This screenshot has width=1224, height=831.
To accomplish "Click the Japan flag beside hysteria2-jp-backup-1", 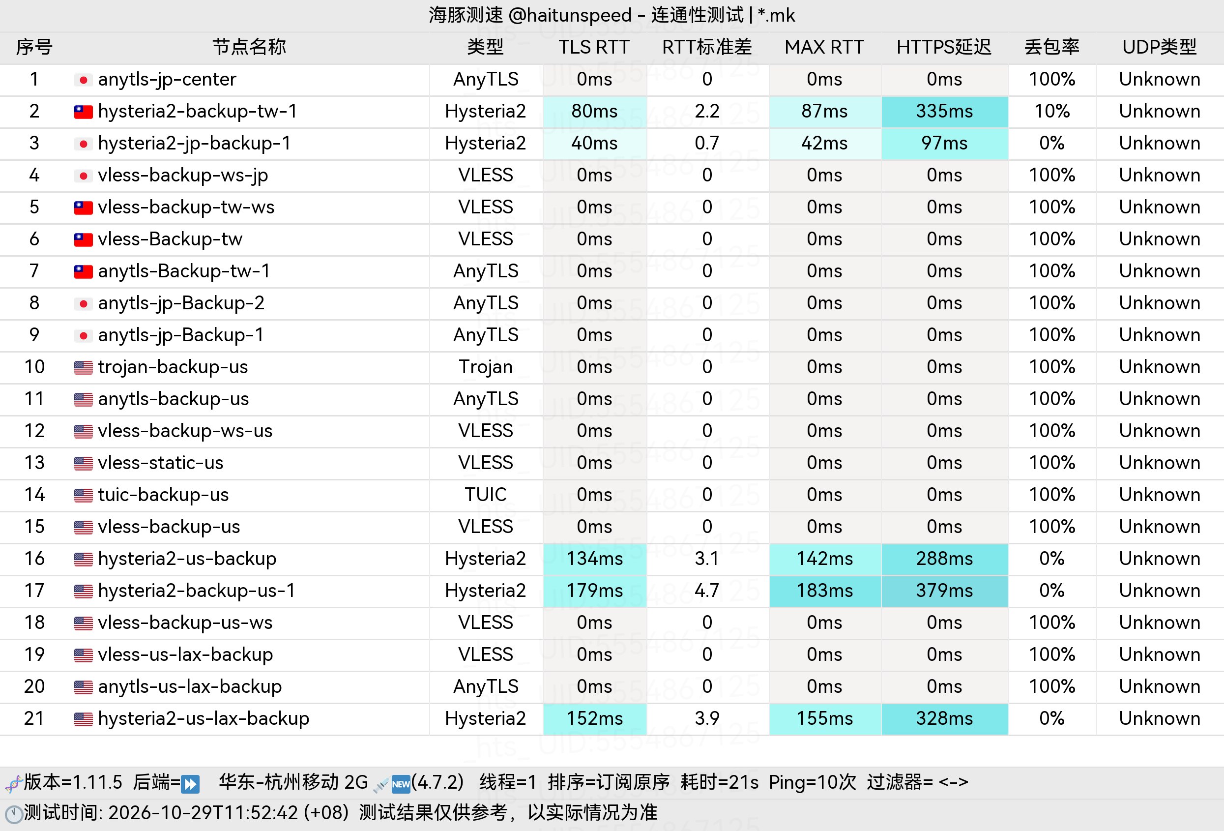I will click(83, 144).
